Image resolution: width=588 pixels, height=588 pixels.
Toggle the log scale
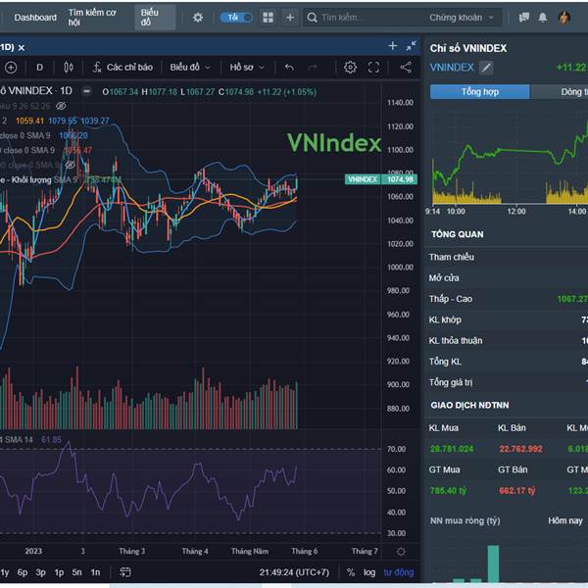(369, 572)
